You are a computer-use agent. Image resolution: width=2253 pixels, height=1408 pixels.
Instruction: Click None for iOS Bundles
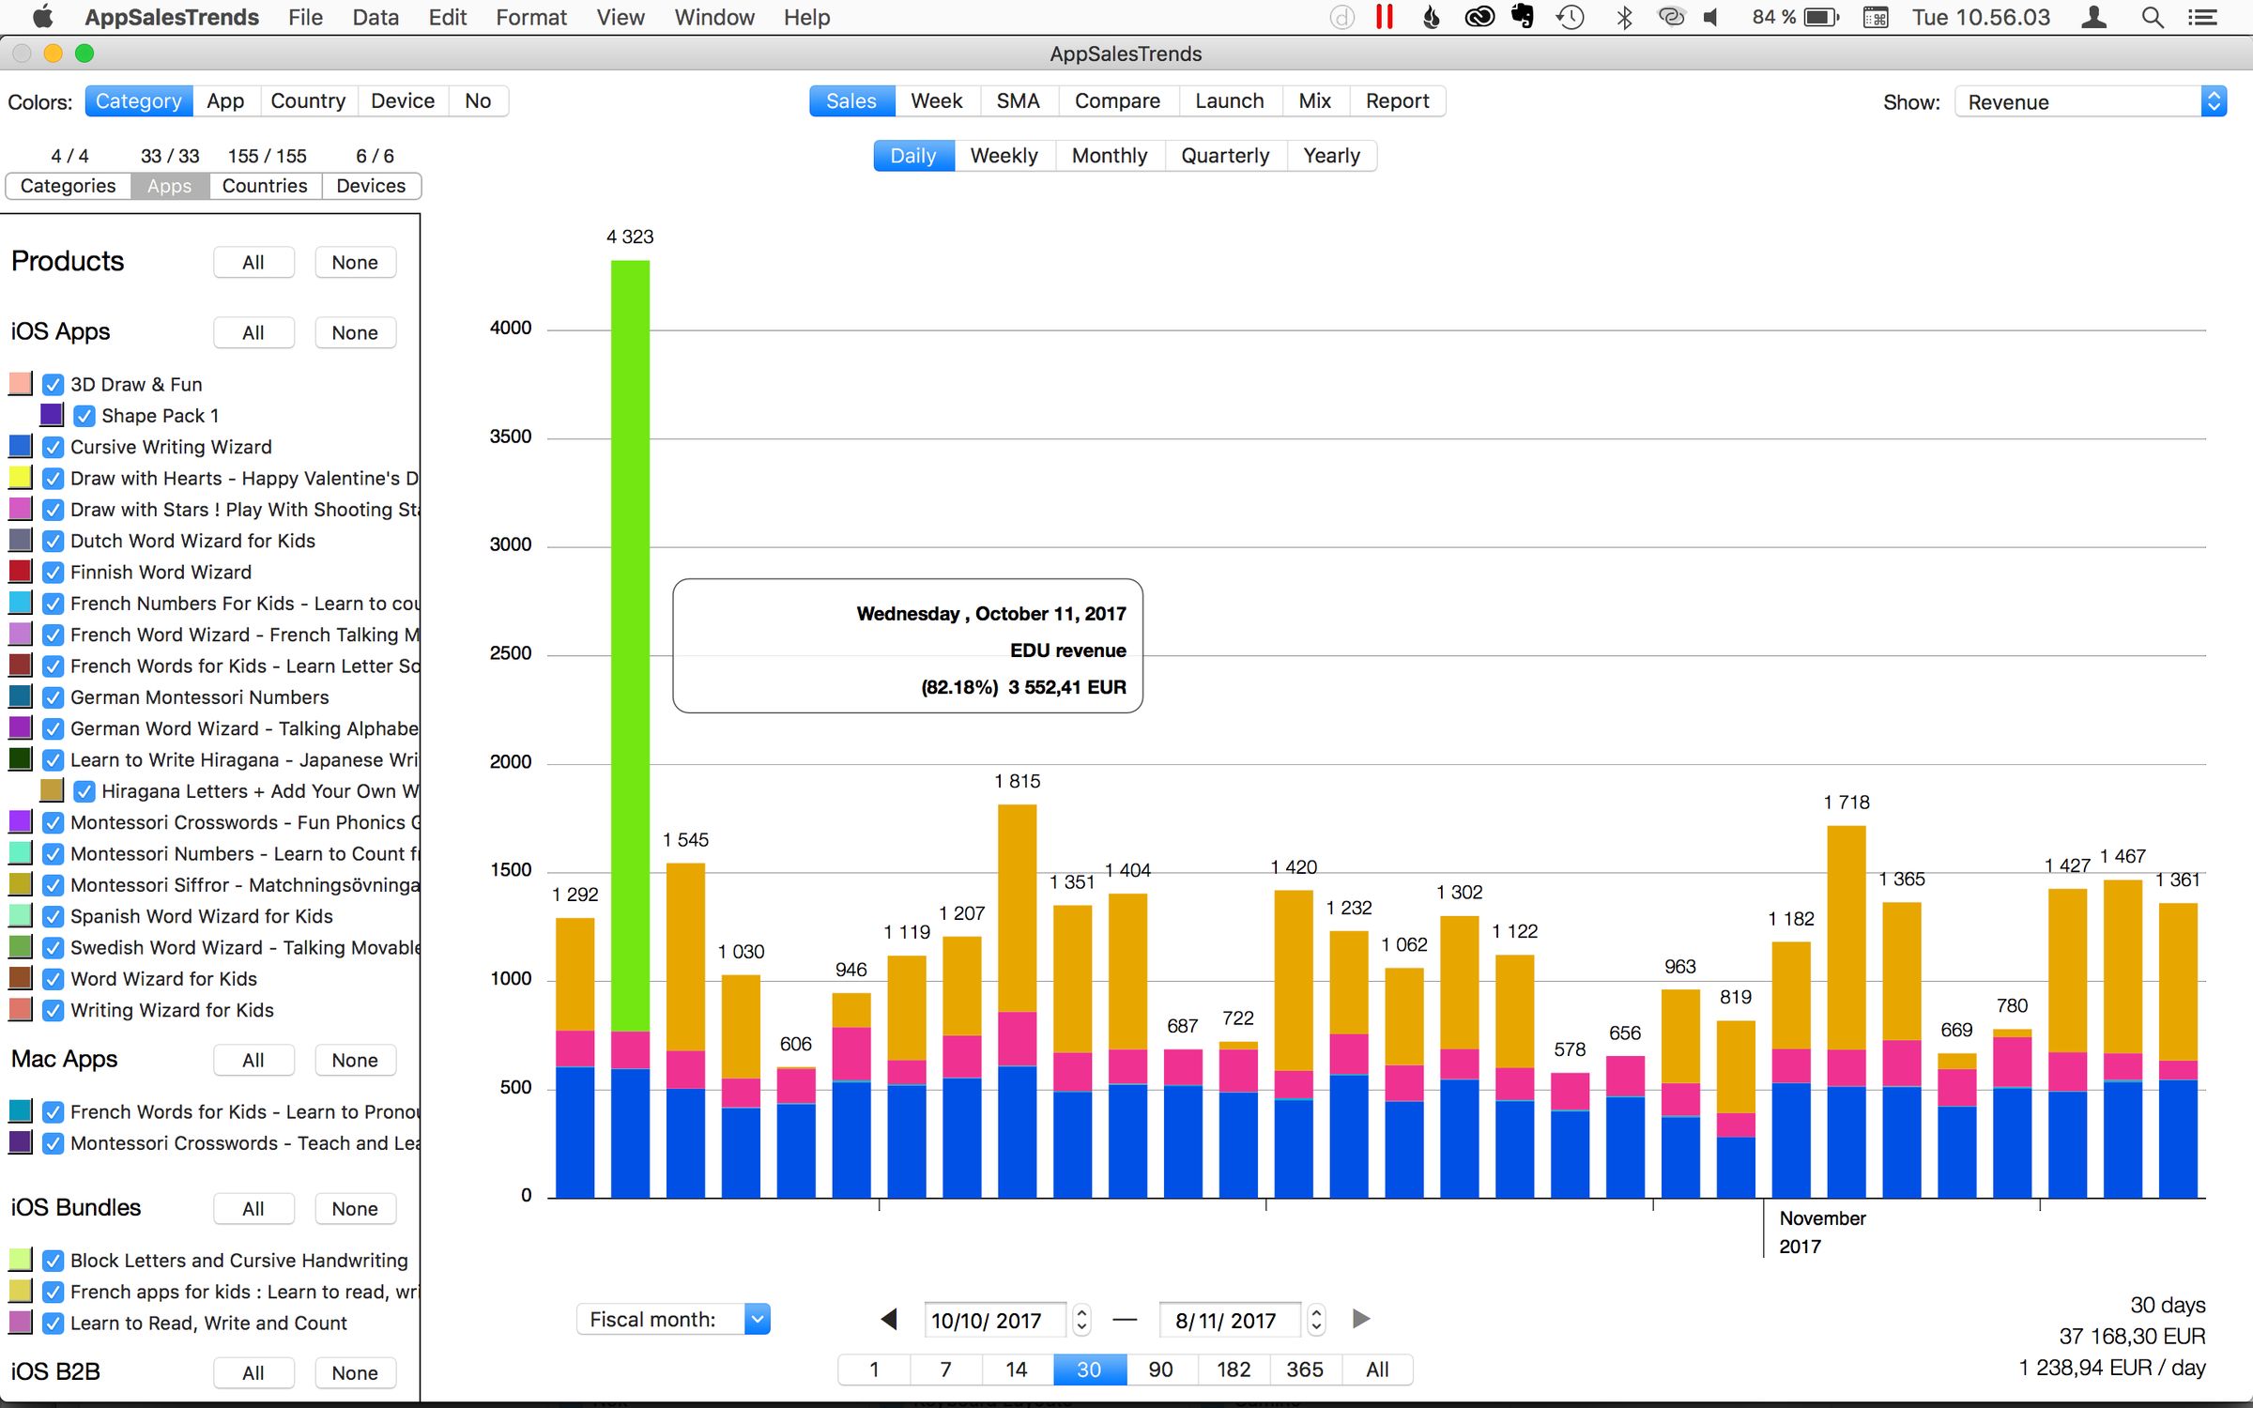tap(355, 1209)
